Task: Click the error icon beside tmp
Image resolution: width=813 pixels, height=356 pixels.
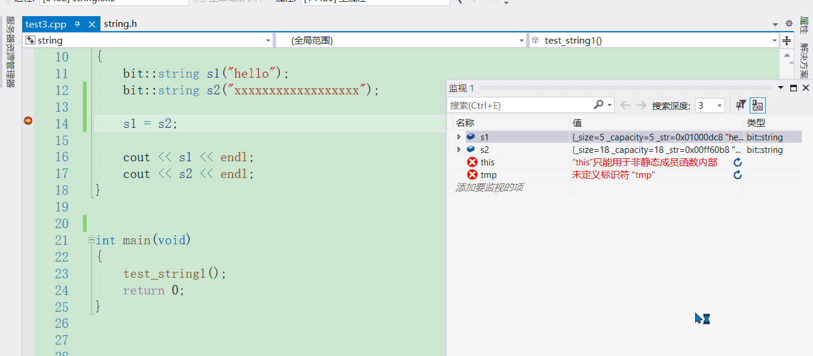Action: pyautogui.click(x=472, y=174)
